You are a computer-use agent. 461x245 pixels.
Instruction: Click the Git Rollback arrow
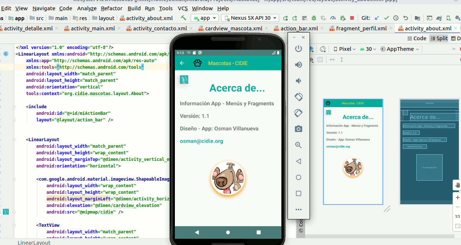click(405, 18)
